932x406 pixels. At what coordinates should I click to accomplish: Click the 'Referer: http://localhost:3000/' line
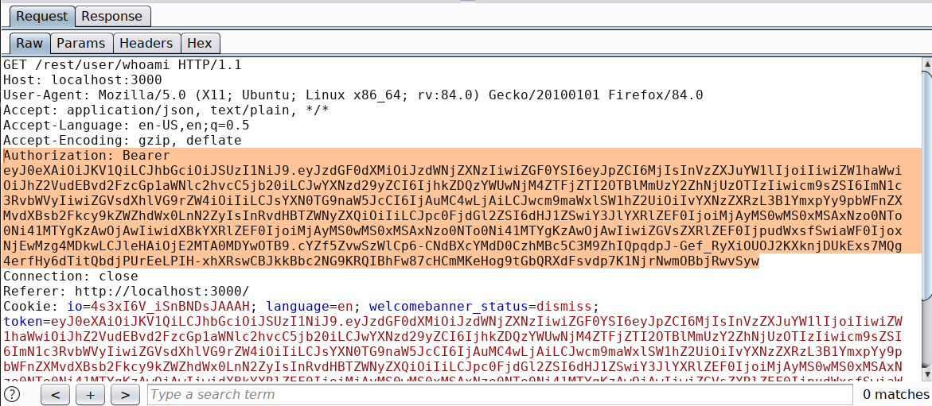coord(126,292)
